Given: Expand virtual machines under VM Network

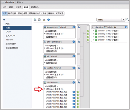Looking at the screenshot, I should (x=45, y=63).
